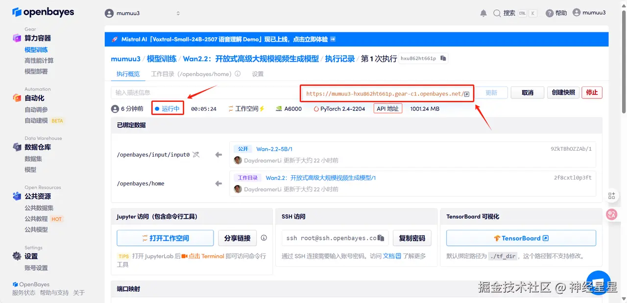Open 设置 section in the sidebar
627x303 pixels.
31,256
